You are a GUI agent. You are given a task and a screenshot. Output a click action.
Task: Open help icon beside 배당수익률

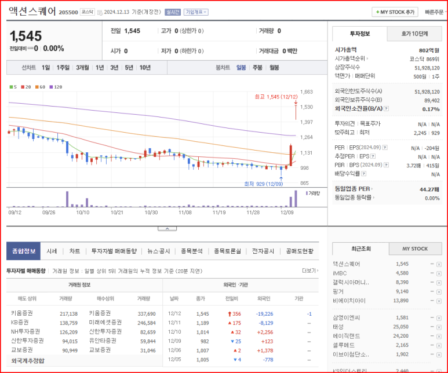(x=364, y=174)
